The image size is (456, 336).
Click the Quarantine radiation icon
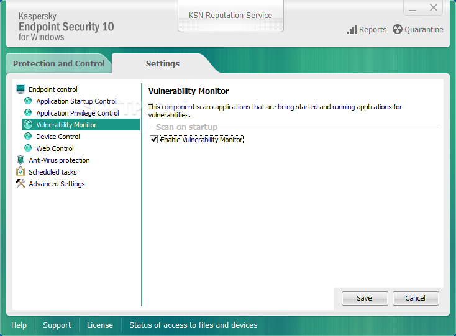click(397, 29)
